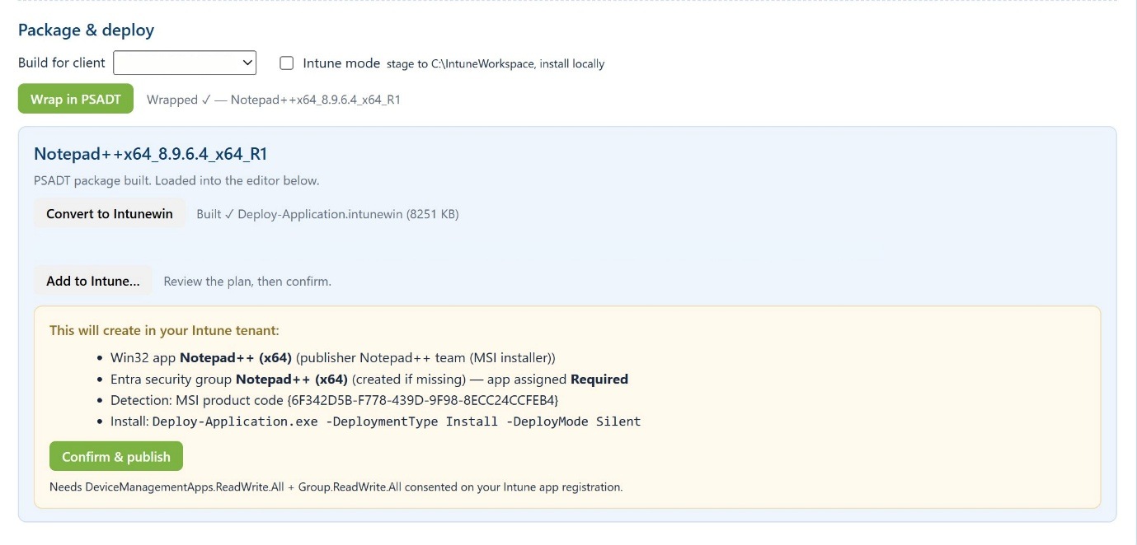Select the Notepad++x64_8.9.6.4_x64_R1 package title
This screenshot has width=1137, height=545.
pos(151,154)
